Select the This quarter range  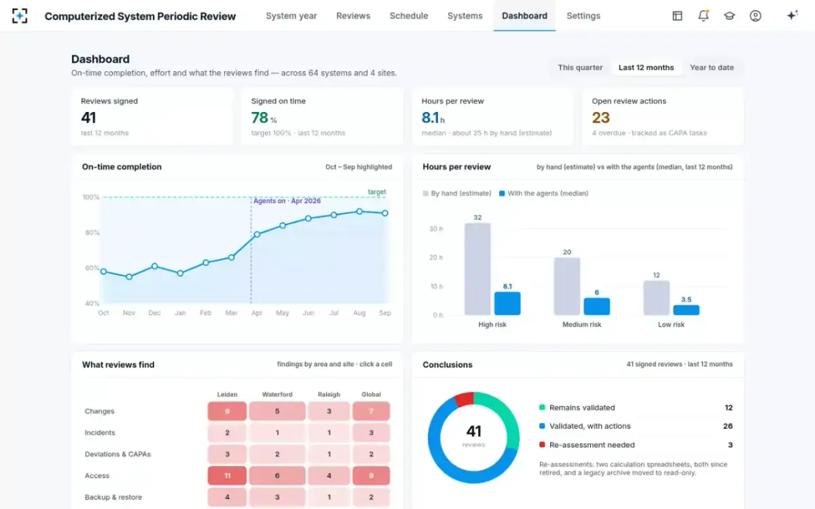pyautogui.click(x=581, y=67)
